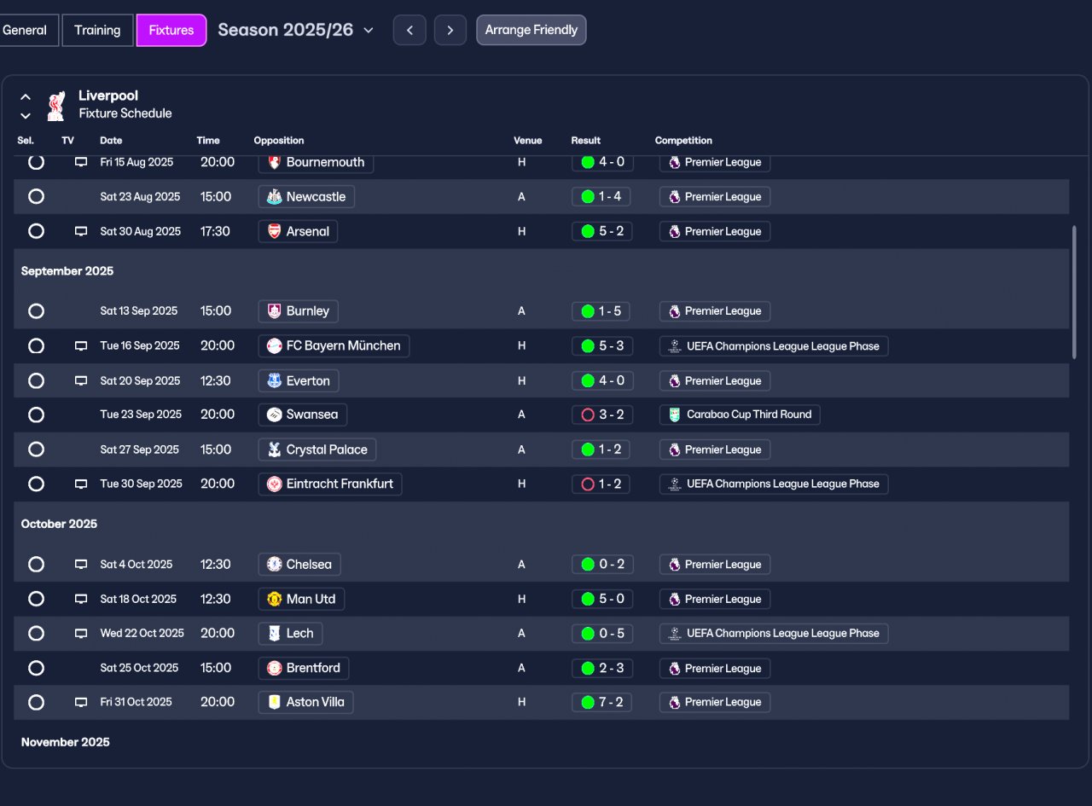Click the Sat 20 Sep 2025 date cell
This screenshot has height=806, width=1092.
pyautogui.click(x=139, y=380)
